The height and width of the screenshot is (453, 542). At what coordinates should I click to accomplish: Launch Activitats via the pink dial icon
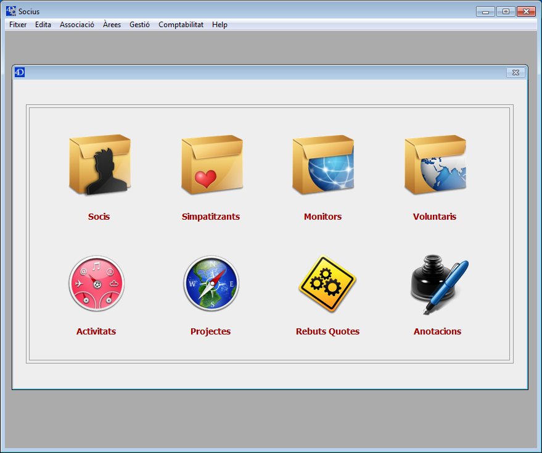(x=96, y=284)
